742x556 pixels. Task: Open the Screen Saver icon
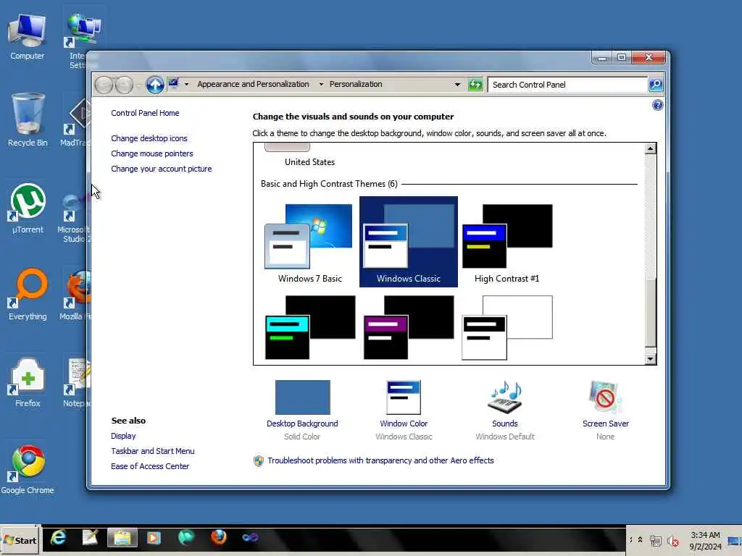point(605,397)
